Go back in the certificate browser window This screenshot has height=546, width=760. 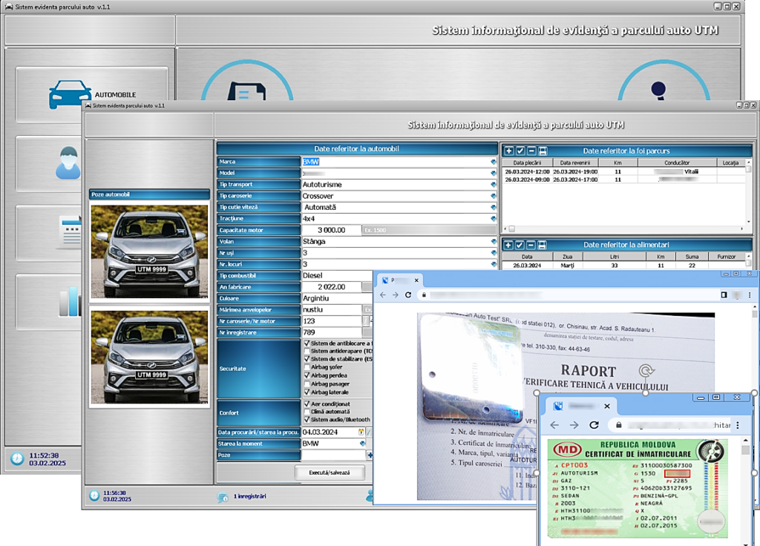(x=554, y=425)
